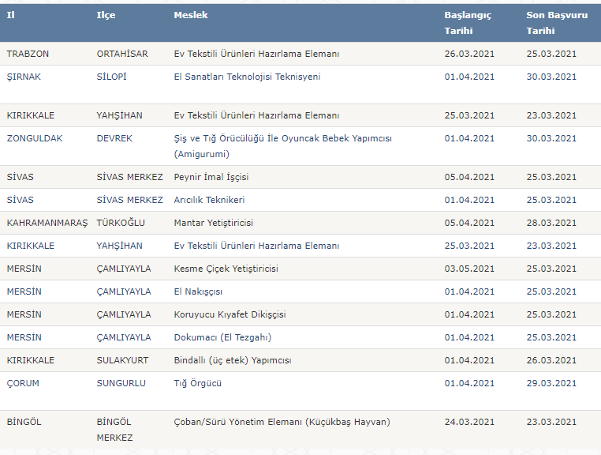Click start date 03.05.2021
The height and width of the screenshot is (455, 601).
[x=469, y=269]
